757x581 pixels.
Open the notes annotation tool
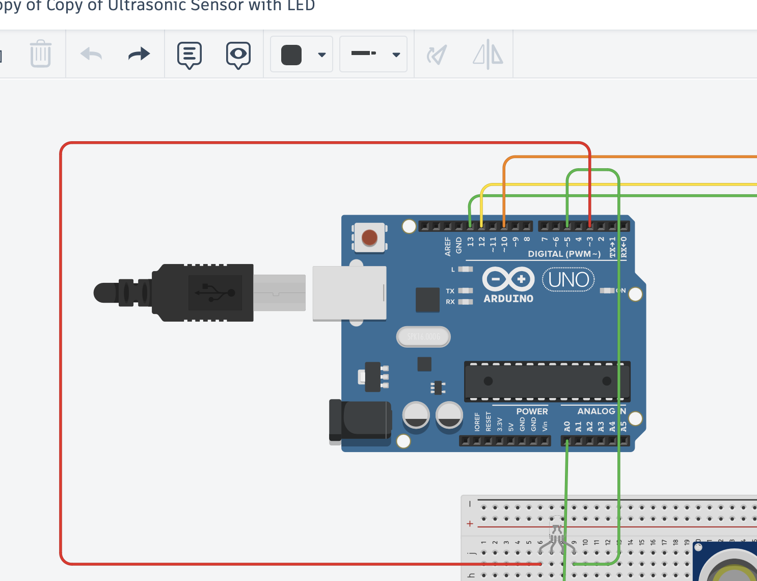190,55
